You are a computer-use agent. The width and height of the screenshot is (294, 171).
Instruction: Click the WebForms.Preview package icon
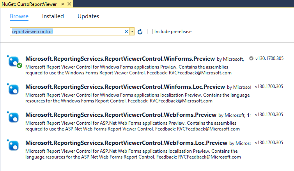point(14,117)
